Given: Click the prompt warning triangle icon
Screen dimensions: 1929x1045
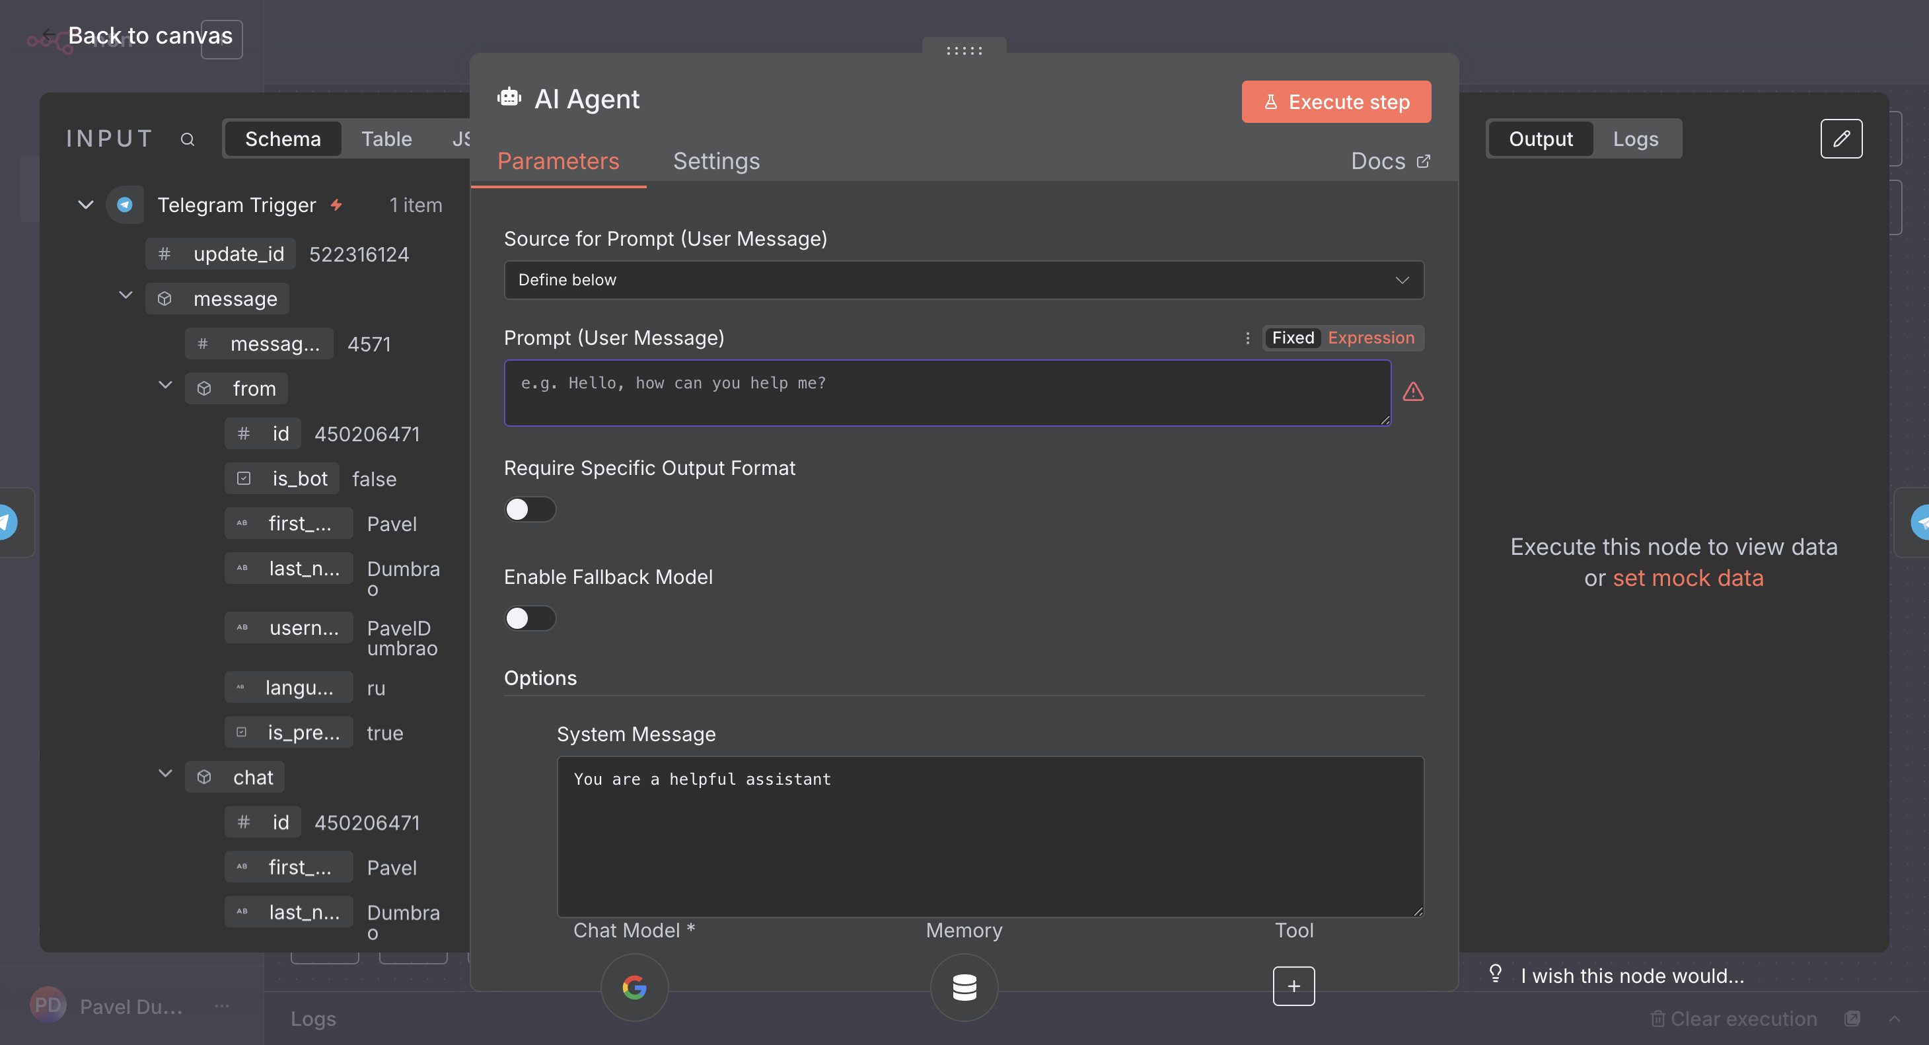Looking at the screenshot, I should pos(1412,392).
